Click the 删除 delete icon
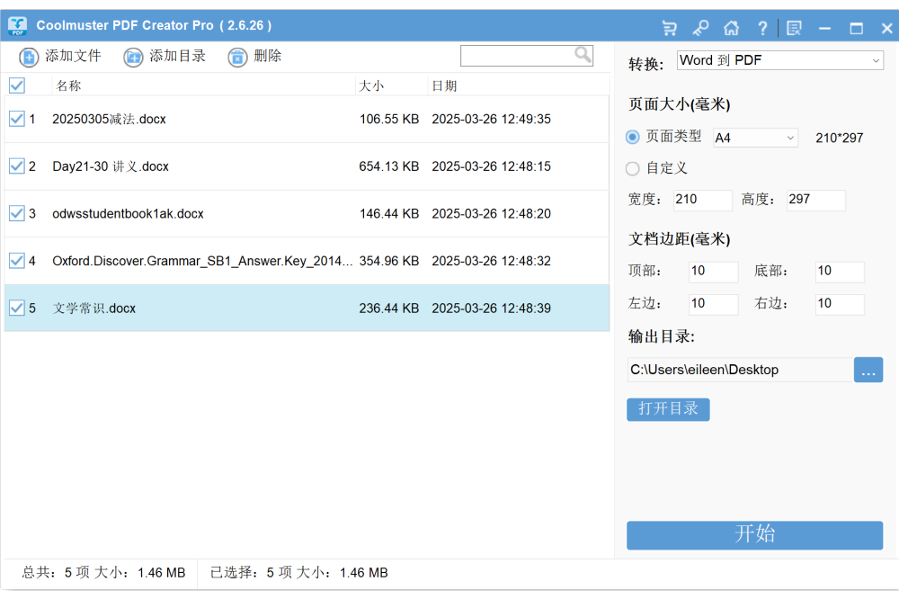899x599 pixels. 237,58
